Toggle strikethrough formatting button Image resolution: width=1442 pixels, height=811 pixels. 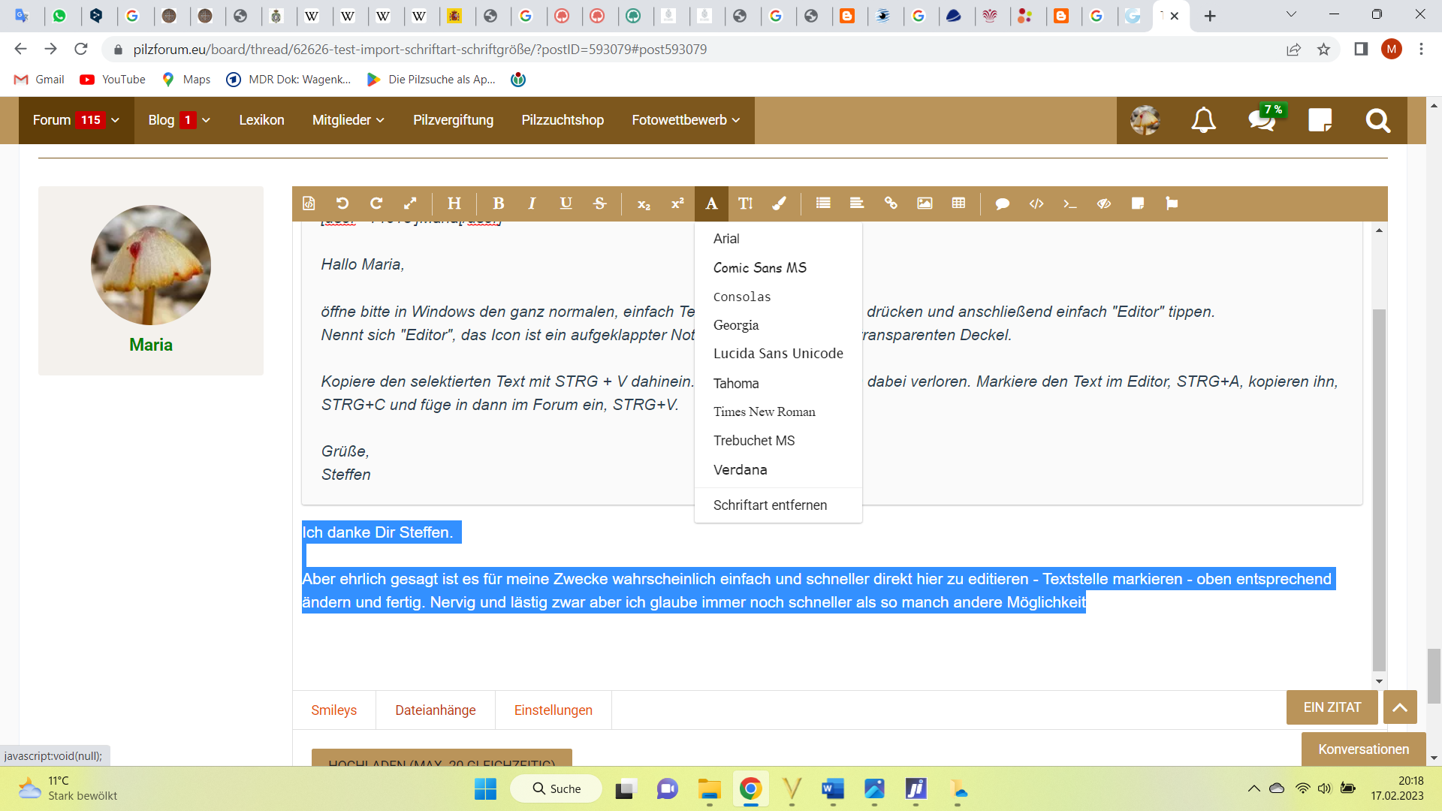pyautogui.click(x=599, y=204)
